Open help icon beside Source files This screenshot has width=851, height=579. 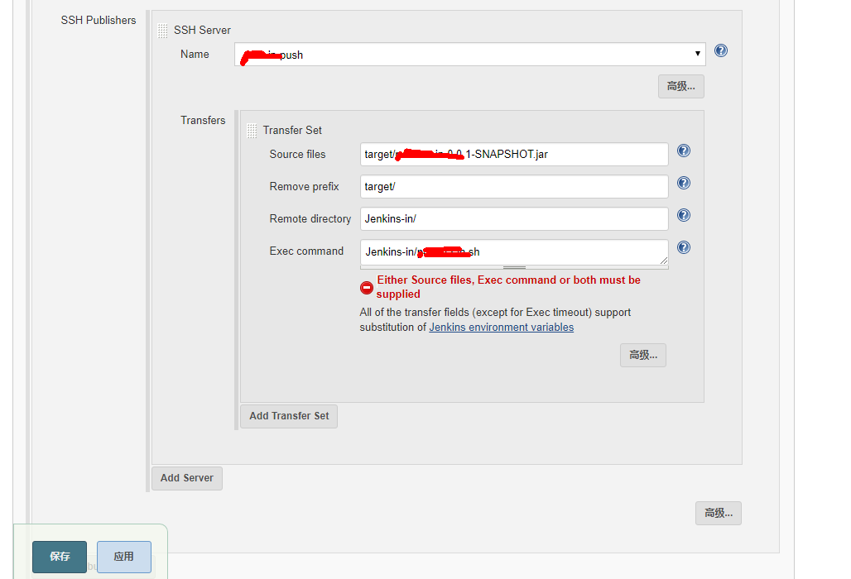tap(684, 151)
